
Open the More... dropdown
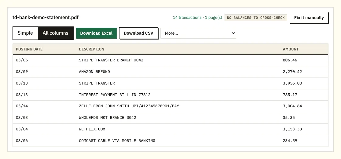coord(198,33)
